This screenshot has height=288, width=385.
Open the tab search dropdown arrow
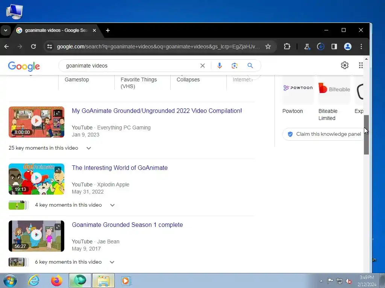5,30
